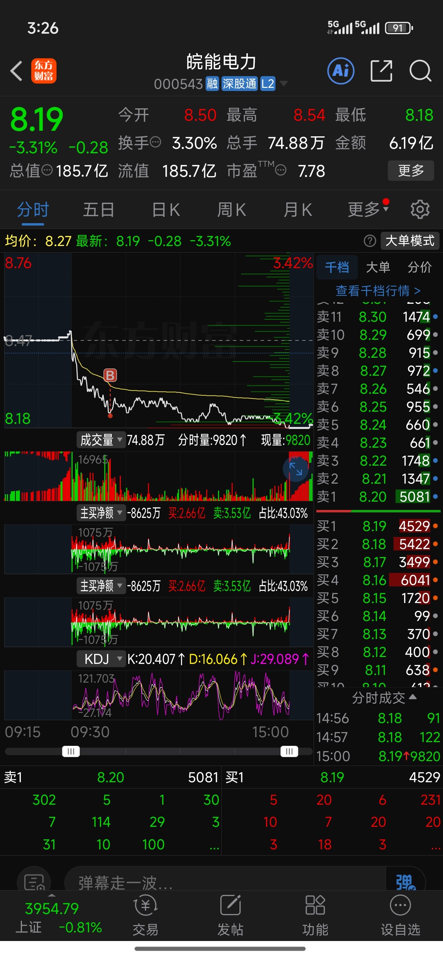The image size is (443, 959).
Task: Tap the B buy marker on chart
Action: pos(110,375)
